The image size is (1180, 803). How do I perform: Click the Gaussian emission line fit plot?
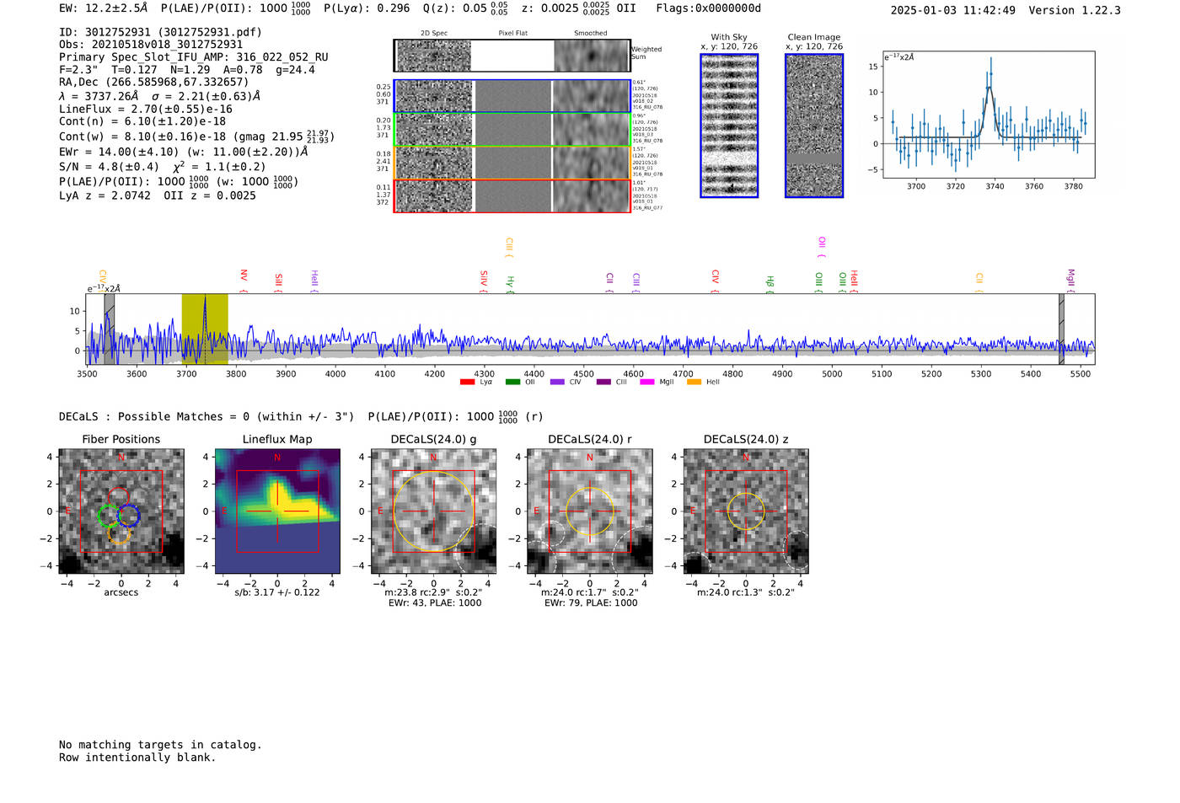pyautogui.click(x=988, y=115)
